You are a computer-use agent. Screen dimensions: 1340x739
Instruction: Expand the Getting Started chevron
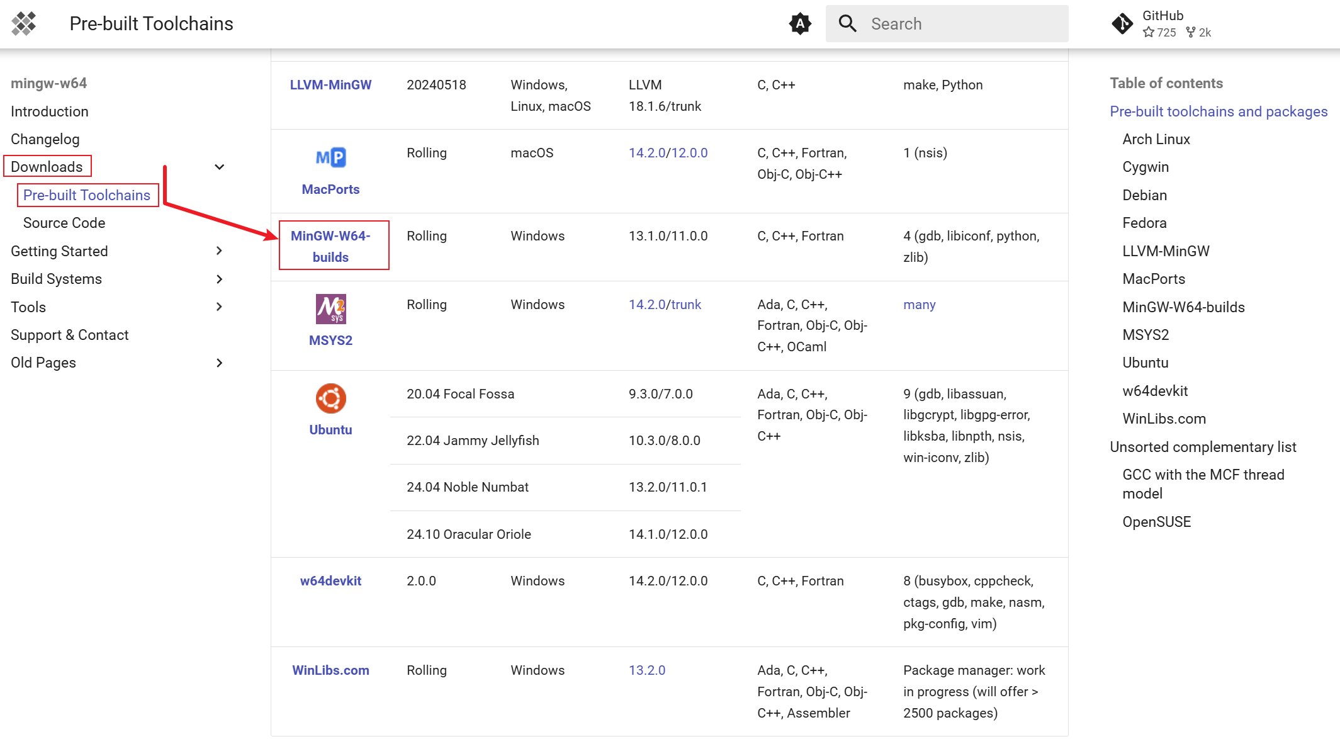219,251
